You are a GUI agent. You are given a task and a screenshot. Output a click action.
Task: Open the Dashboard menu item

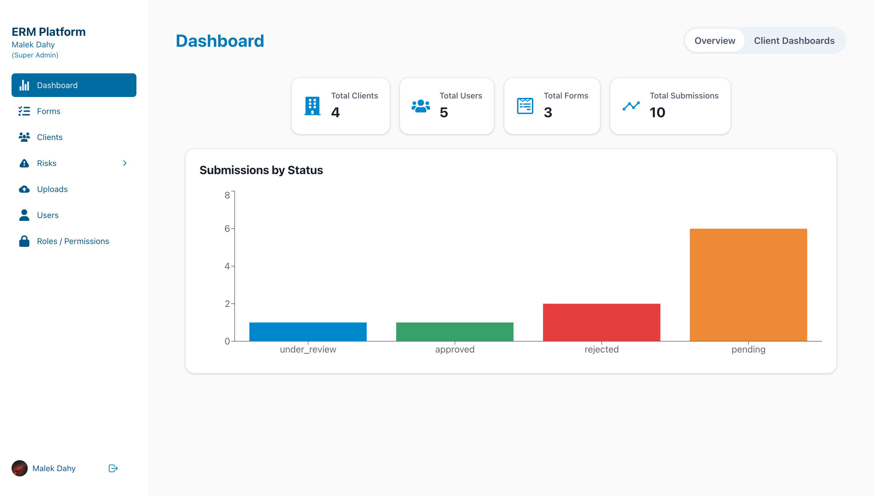click(x=74, y=85)
